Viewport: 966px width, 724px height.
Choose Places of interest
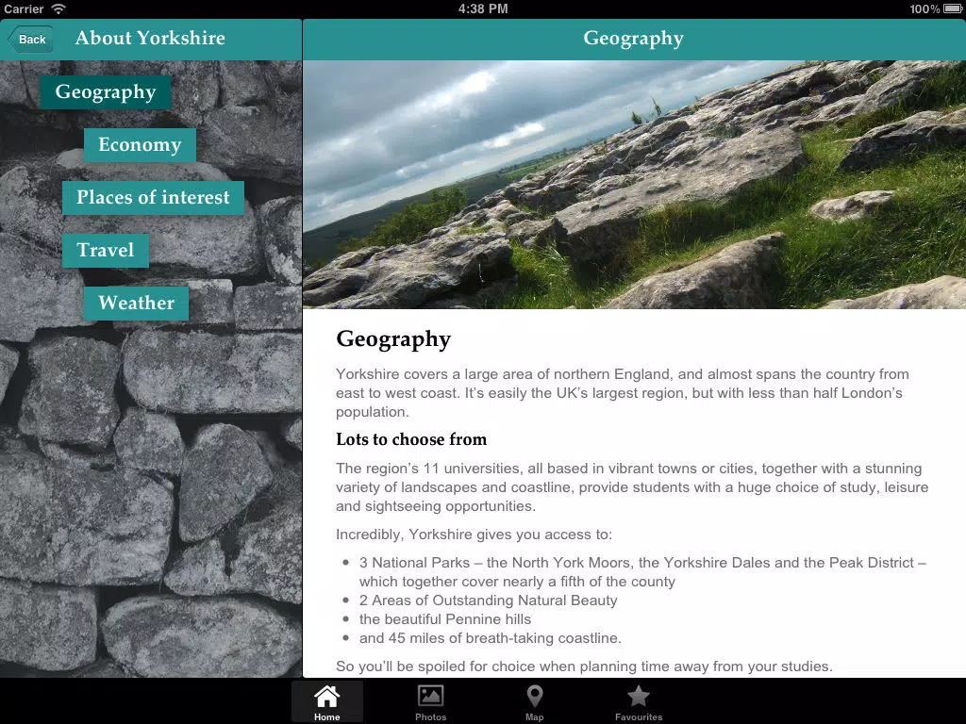coord(153,198)
